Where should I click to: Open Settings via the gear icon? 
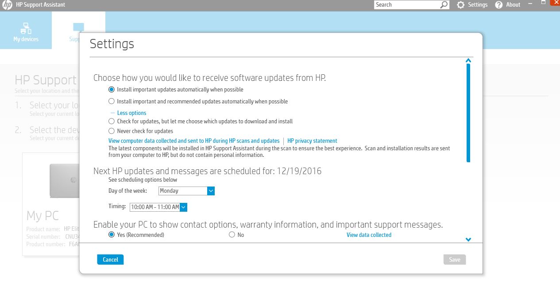click(461, 5)
